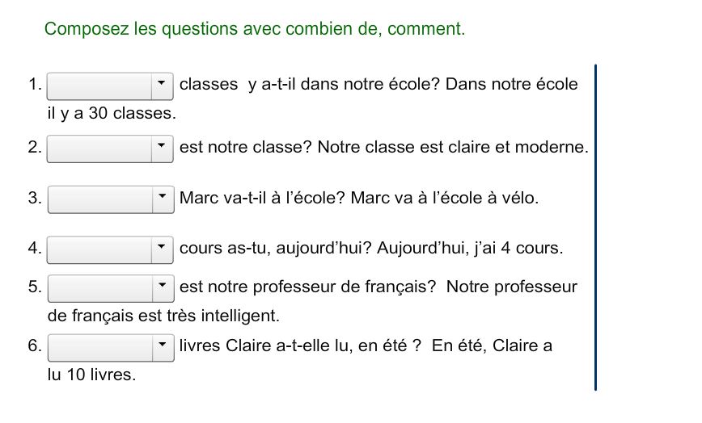Click the text 'de français est très intelligent.'
This screenshot has height=423, width=702.
coord(163,316)
